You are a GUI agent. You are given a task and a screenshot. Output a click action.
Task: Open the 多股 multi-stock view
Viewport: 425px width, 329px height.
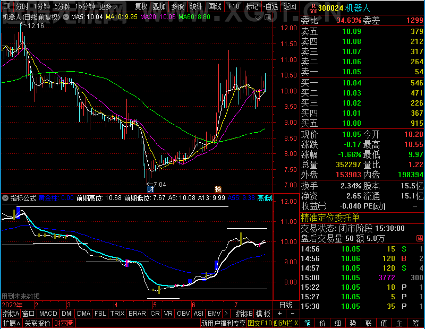tap(177, 6)
